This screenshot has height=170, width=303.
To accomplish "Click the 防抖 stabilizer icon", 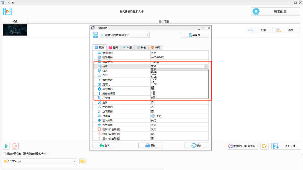I will [99, 129].
